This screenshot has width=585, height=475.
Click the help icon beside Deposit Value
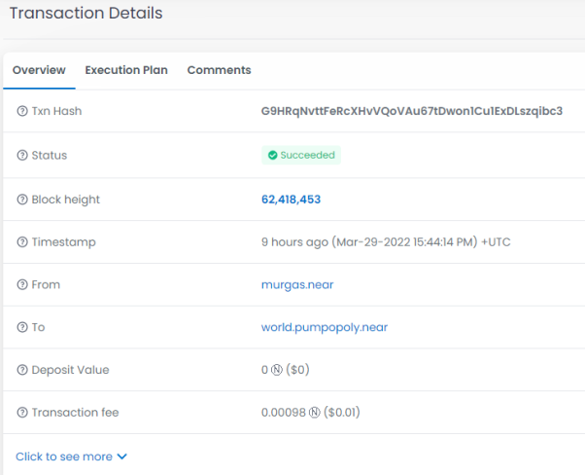click(x=22, y=370)
